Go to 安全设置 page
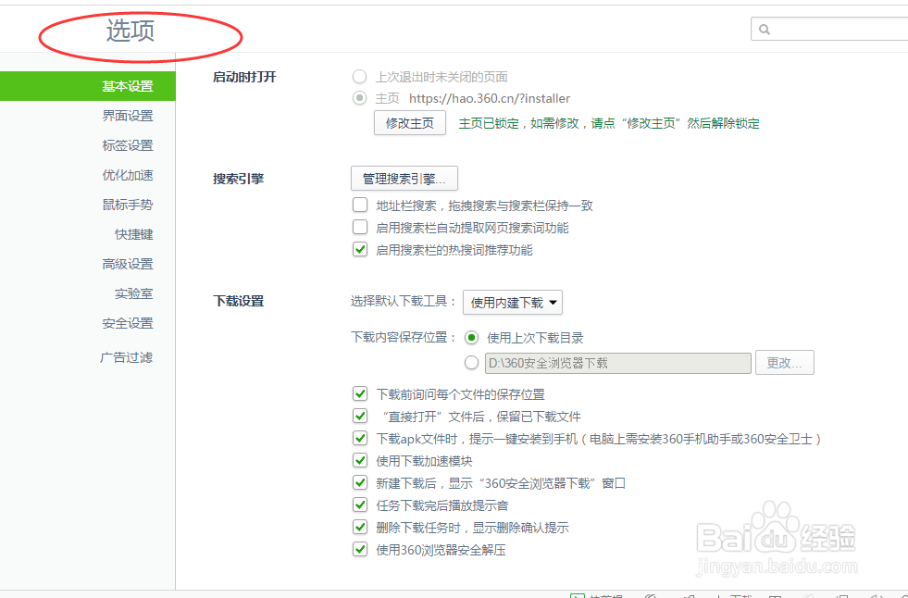 [128, 323]
